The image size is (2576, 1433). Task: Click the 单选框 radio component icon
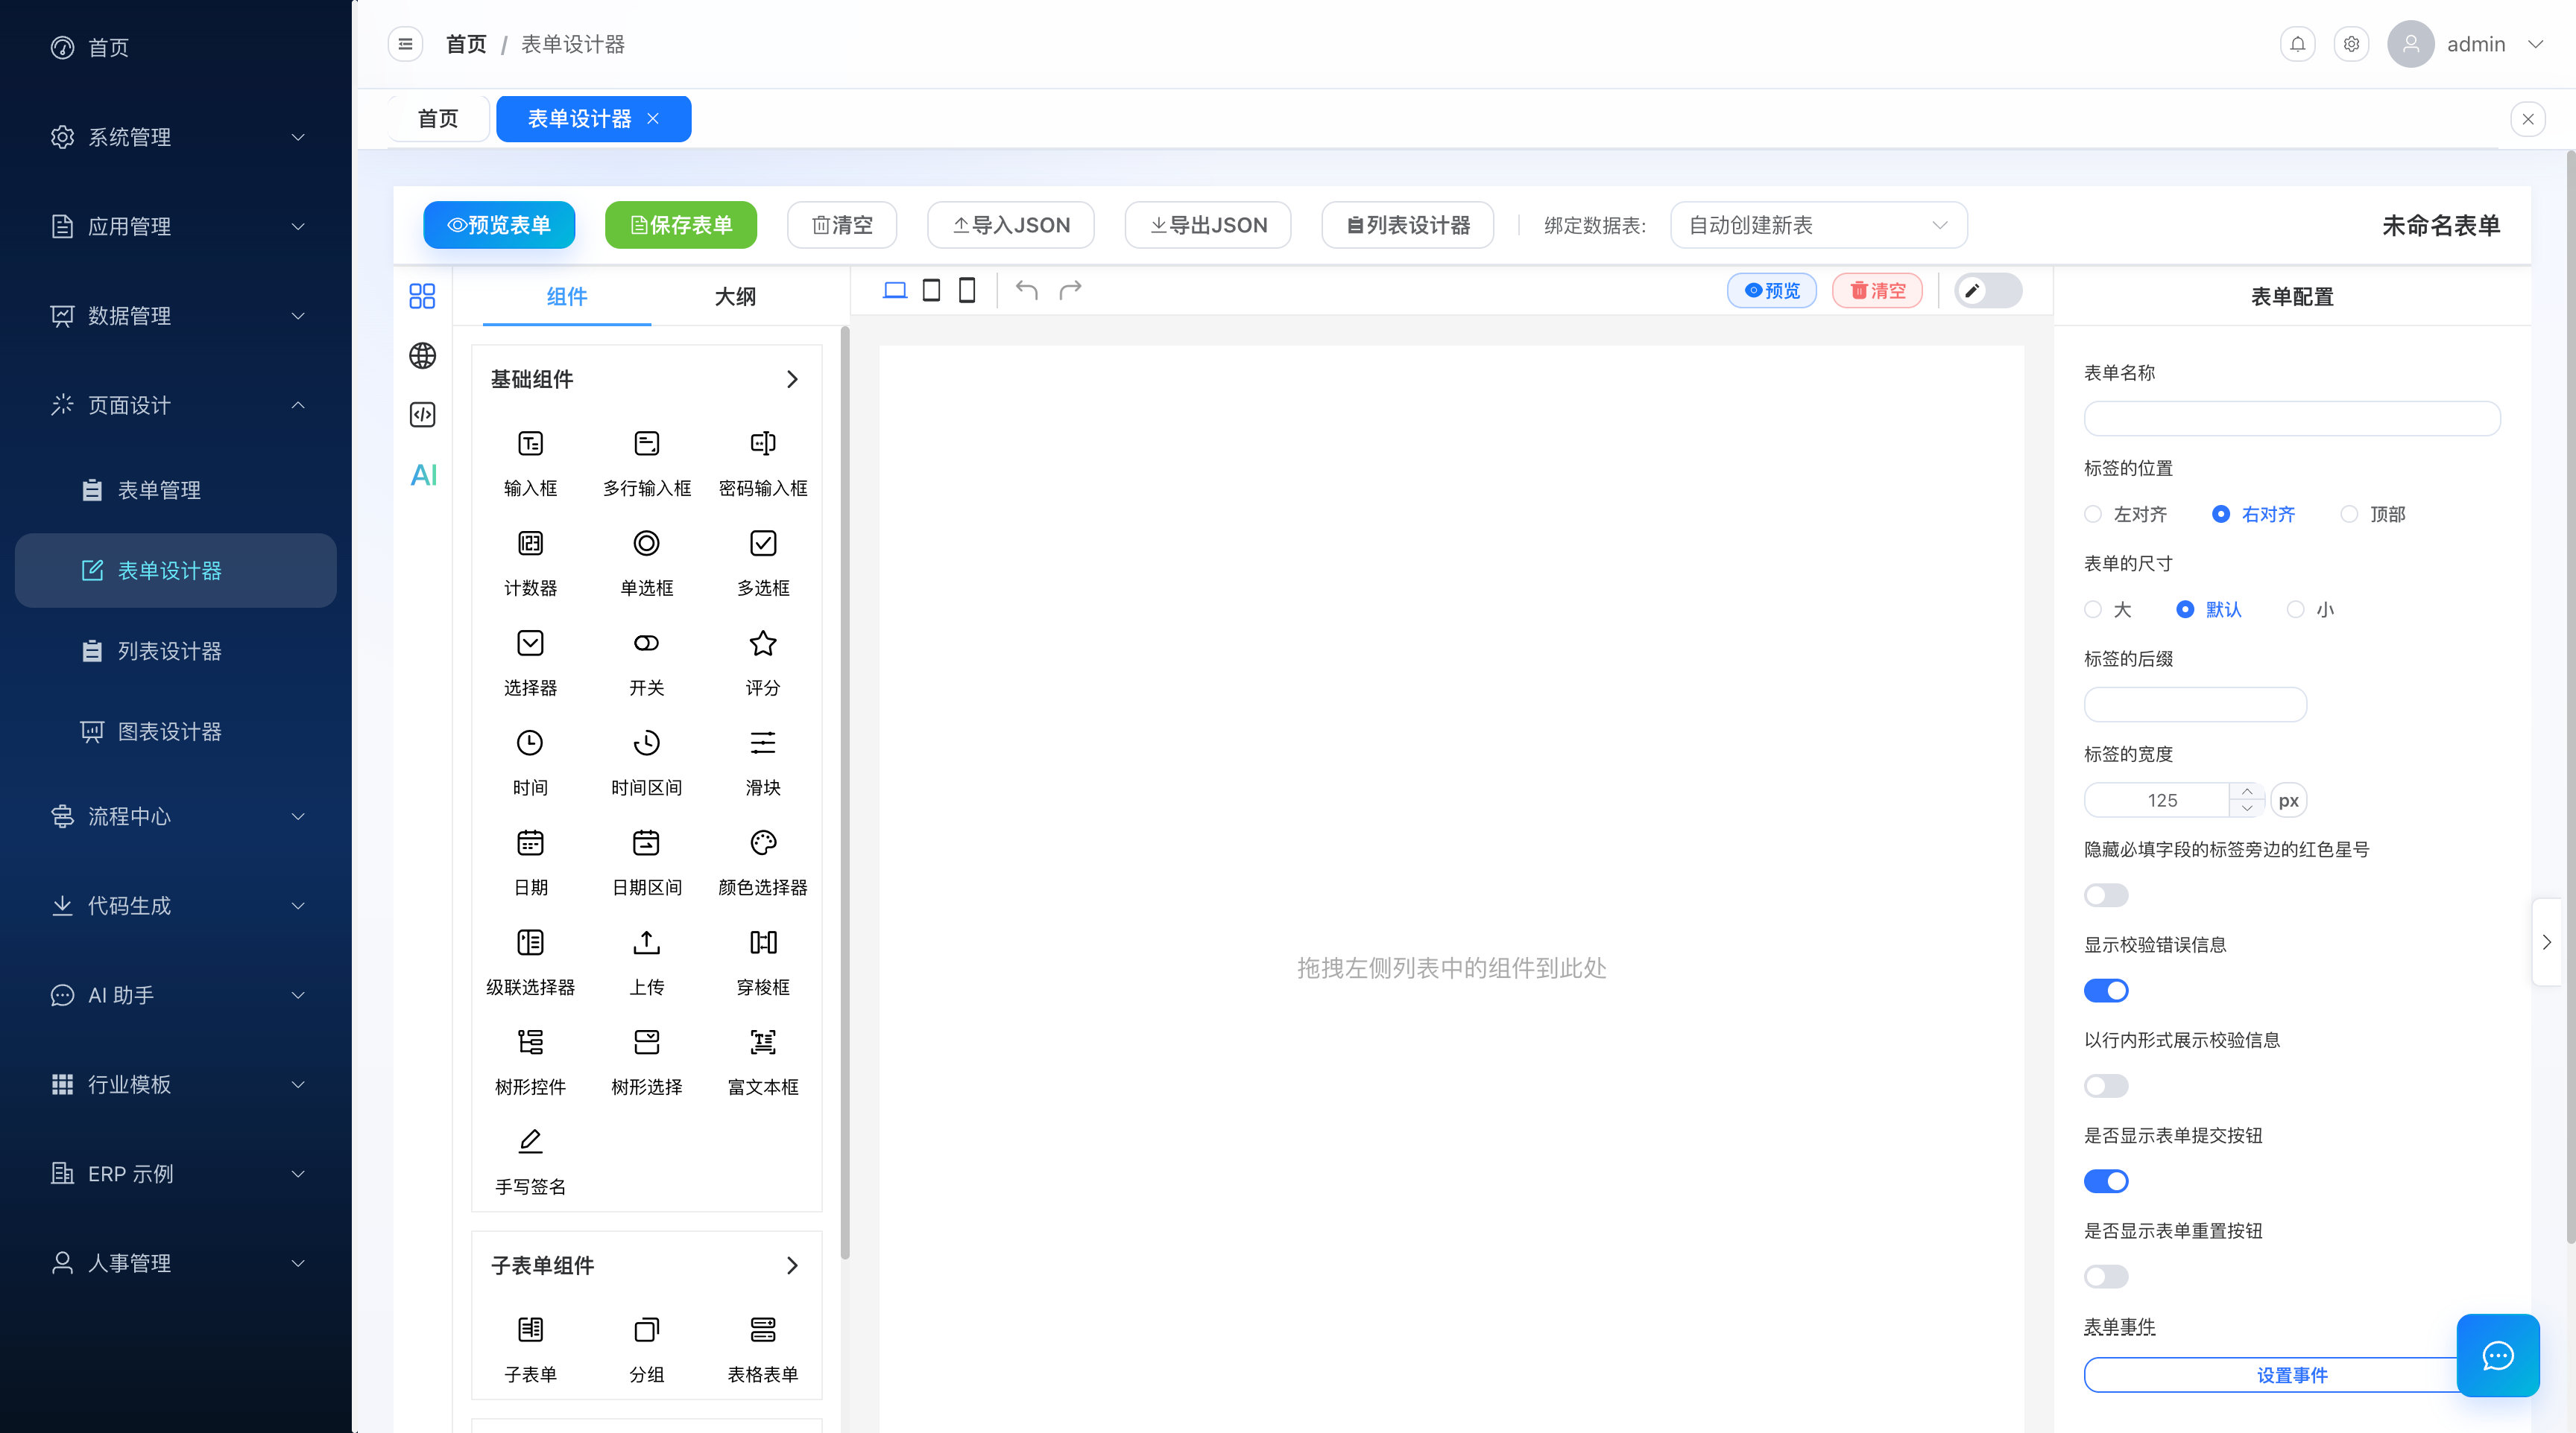(647, 543)
